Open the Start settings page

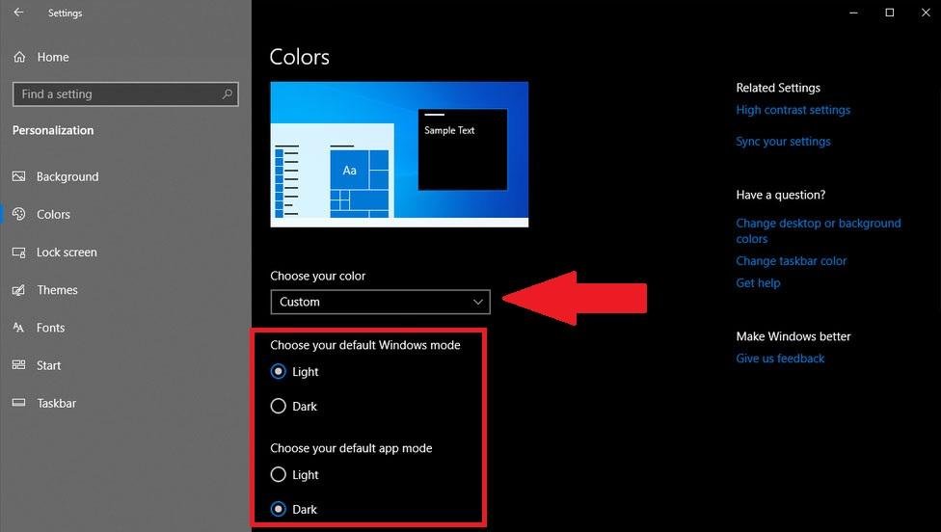[x=48, y=366]
